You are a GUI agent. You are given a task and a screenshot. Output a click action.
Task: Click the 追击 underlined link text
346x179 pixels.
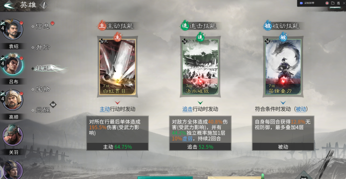click(187, 109)
